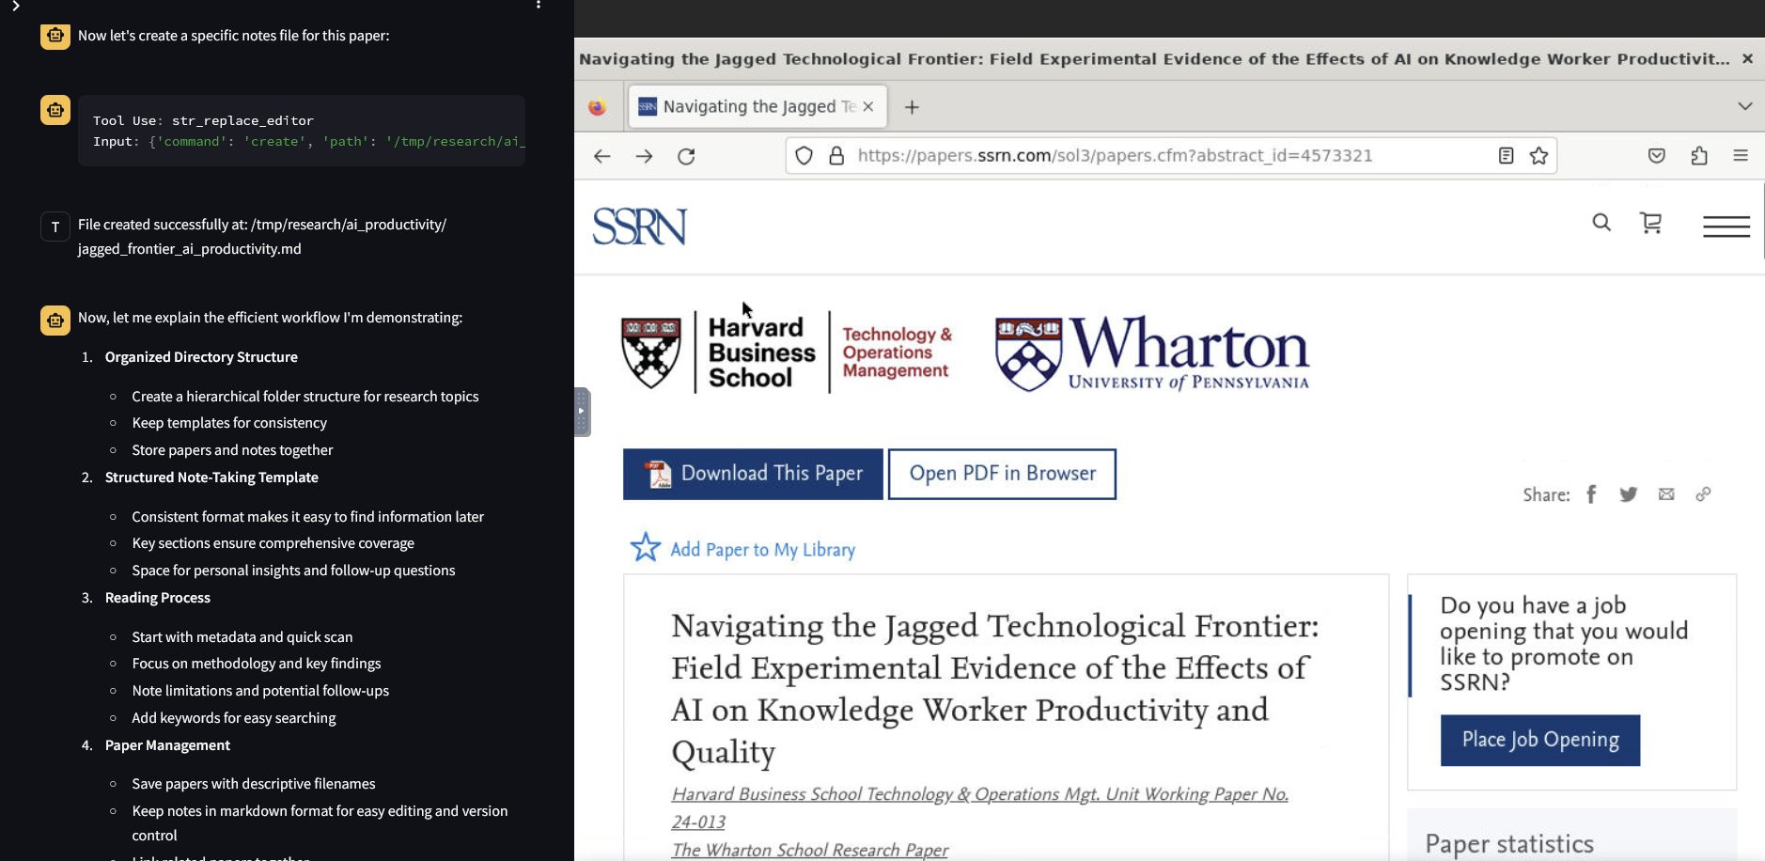Click 'File created successfully' message
Viewport: 1765px width, 861px height.
point(262,237)
